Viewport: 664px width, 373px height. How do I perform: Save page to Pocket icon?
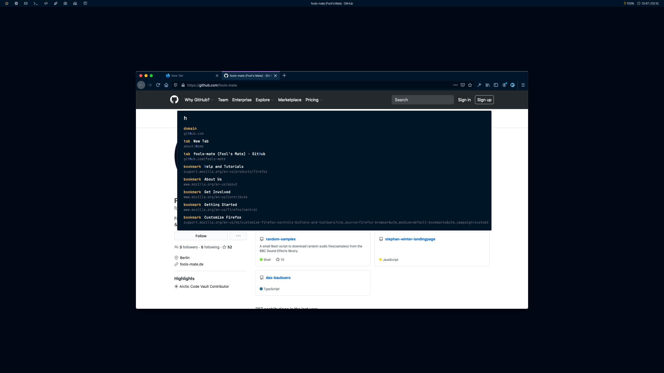click(x=463, y=85)
